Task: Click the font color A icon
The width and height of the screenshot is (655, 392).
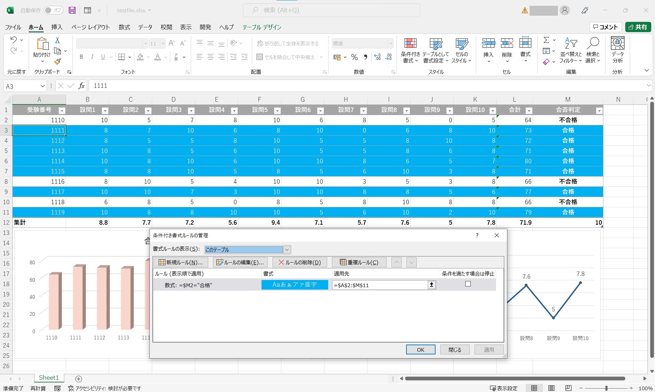Action: tap(157, 57)
